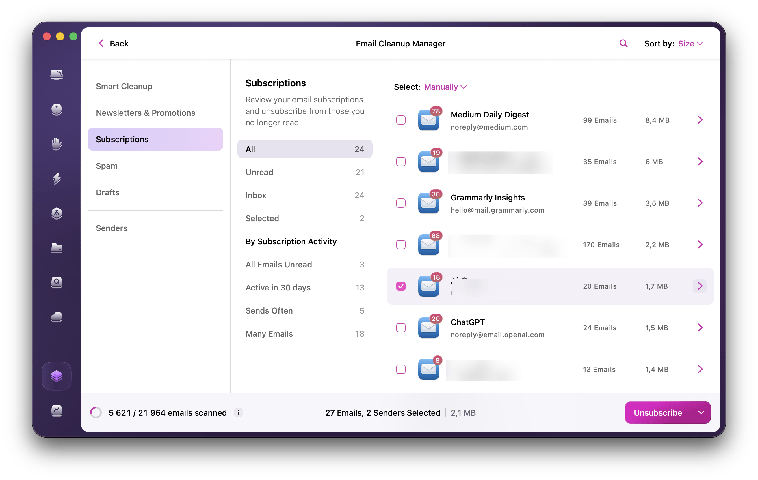Open the magnifier lens icon in sidebar
The width and height of the screenshot is (758, 480).
[57, 282]
